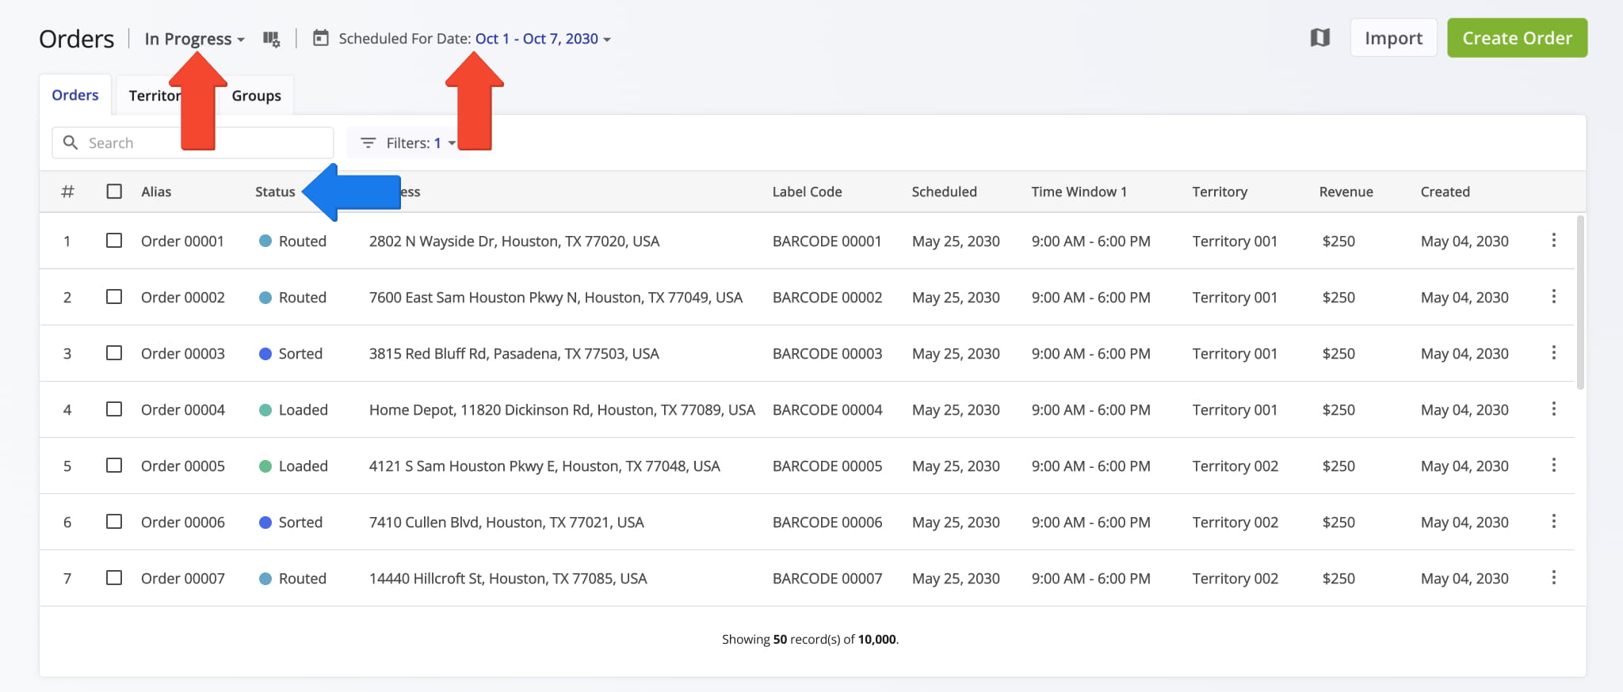Click the Showing 50 record(s) of 10,000 text
Image resolution: width=1623 pixels, height=692 pixels.
810,639
